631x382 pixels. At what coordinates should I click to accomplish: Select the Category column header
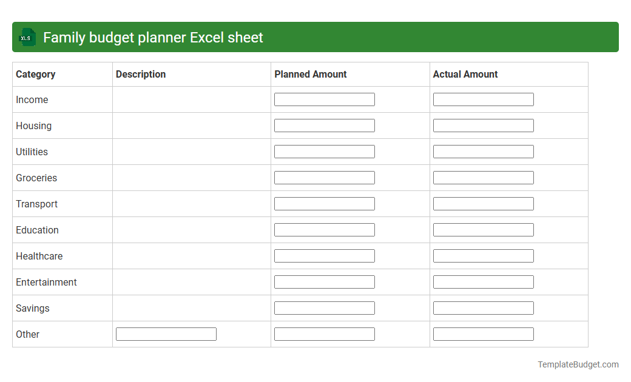[x=35, y=74]
